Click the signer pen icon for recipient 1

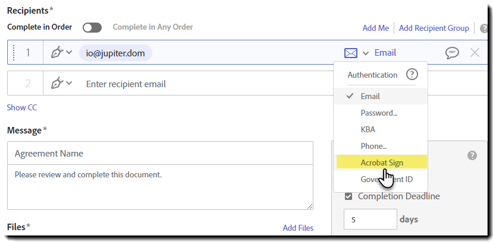[57, 53]
